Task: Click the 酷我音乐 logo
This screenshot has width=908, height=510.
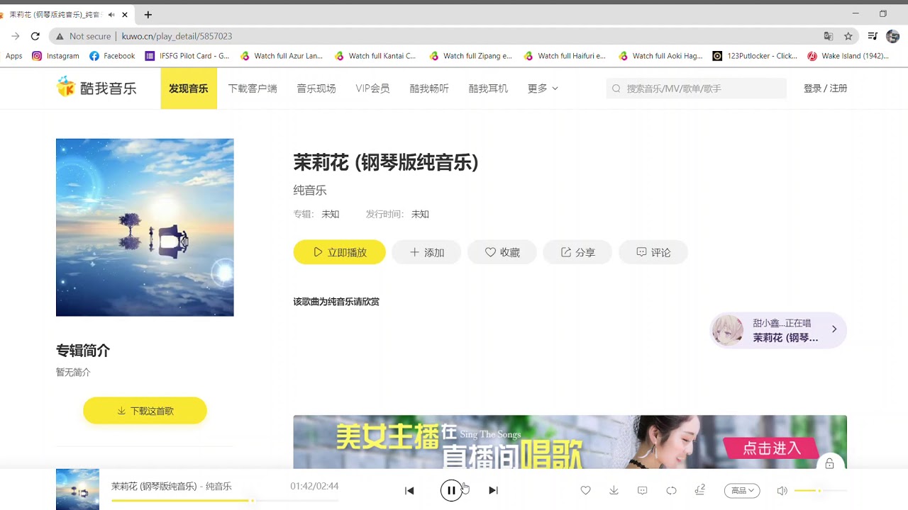Action: point(96,88)
